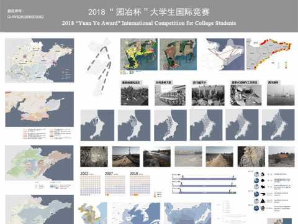Open the pale blue Shandong map in the left column

(x=40, y=209)
